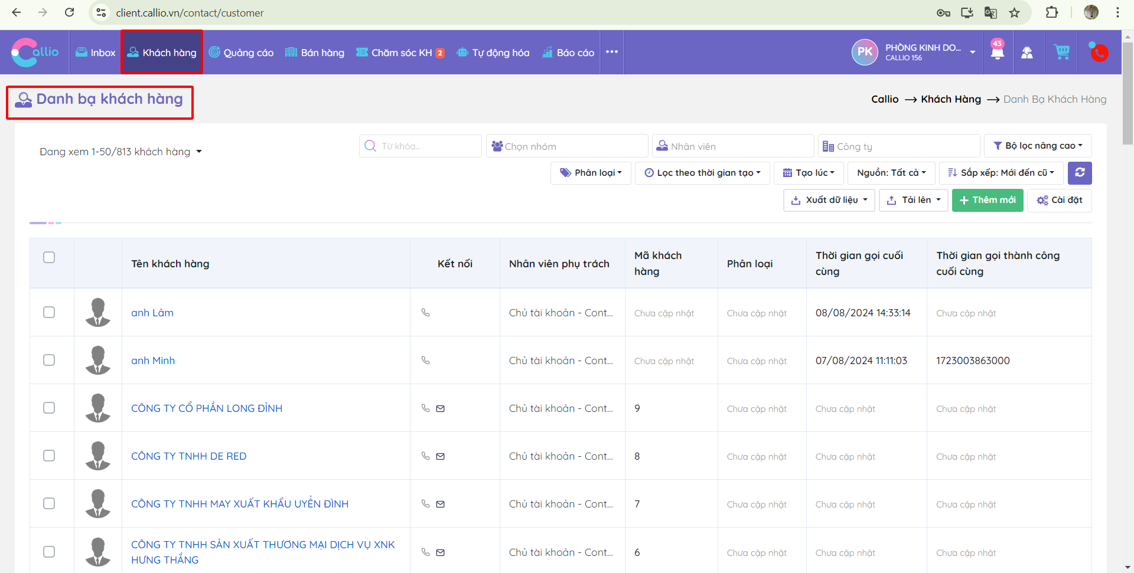Screen dimensions: 1134x573
Task: Click the 'Công ty' filter field
Action: pos(899,146)
